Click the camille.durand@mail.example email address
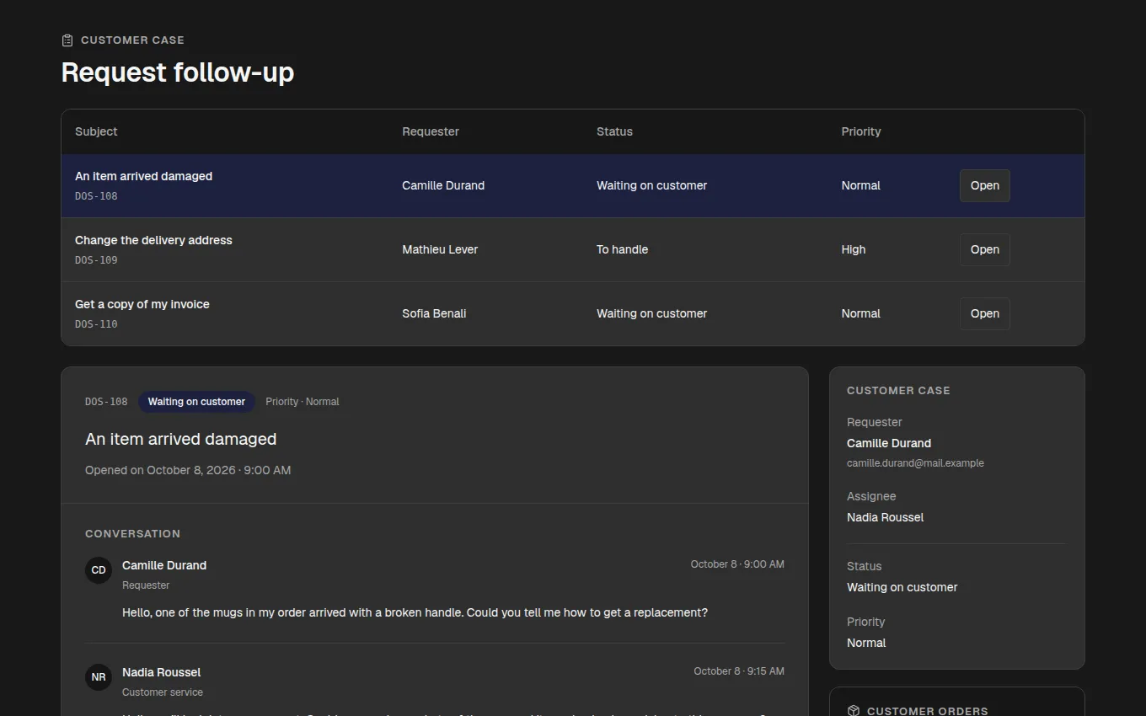The height and width of the screenshot is (716, 1146). pos(915,463)
